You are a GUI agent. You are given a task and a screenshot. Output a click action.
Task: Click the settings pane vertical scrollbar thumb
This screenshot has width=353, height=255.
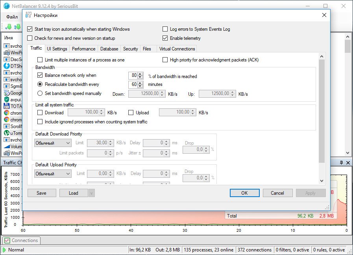[322, 111]
